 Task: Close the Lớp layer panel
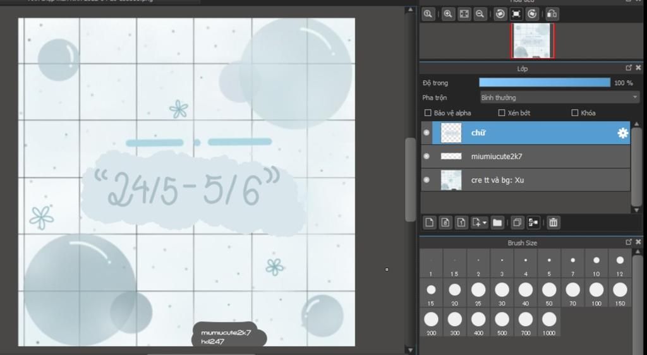[638, 68]
